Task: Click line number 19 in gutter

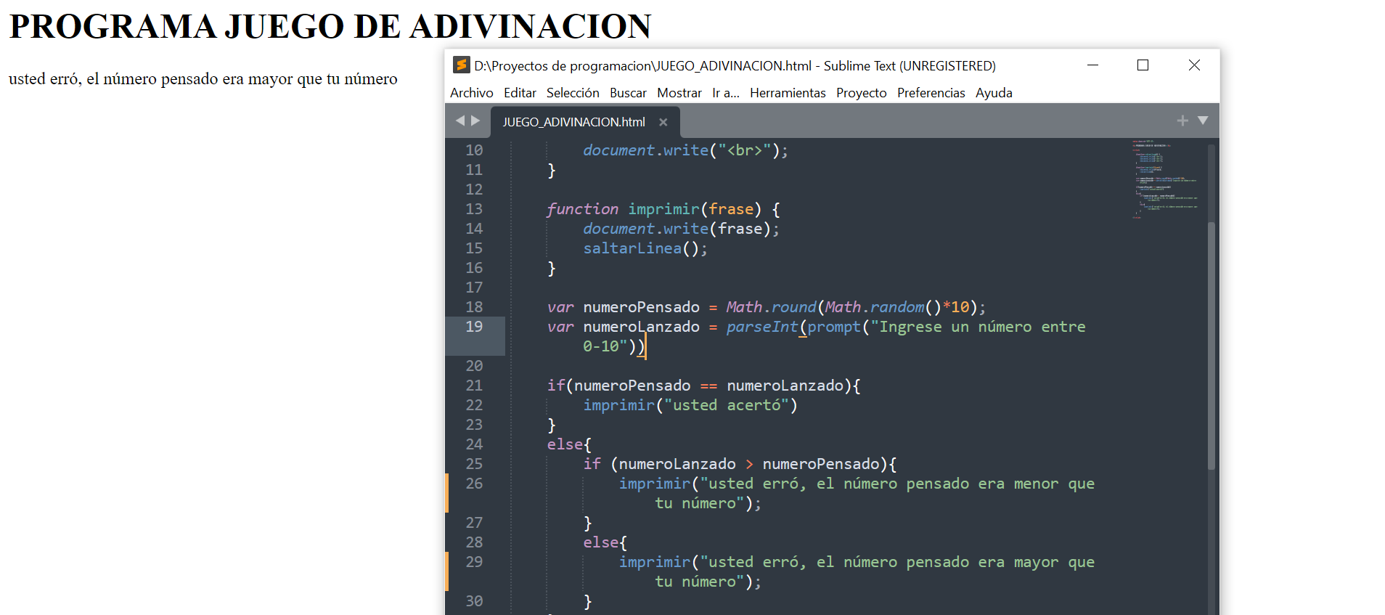Action: coord(474,327)
